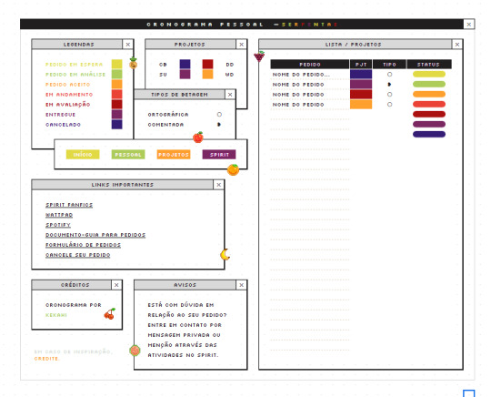
Task: Click the Cancele seu pedido link
Action: point(77,255)
